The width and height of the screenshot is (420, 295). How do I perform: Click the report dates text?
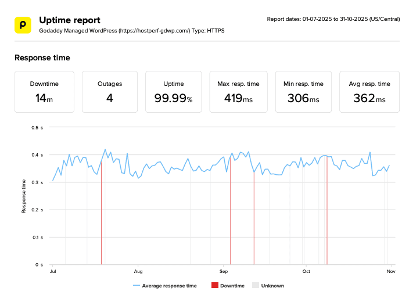click(x=333, y=20)
